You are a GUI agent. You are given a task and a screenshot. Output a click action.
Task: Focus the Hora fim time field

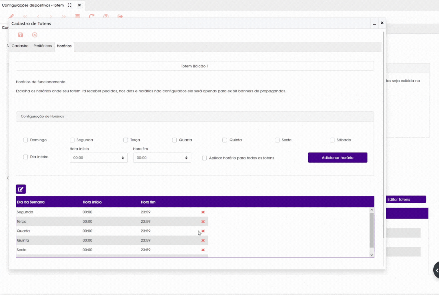pyautogui.click(x=162, y=158)
